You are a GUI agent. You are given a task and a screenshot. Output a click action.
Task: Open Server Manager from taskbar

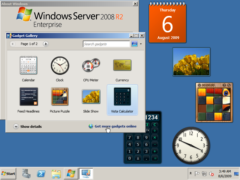coord(26,174)
